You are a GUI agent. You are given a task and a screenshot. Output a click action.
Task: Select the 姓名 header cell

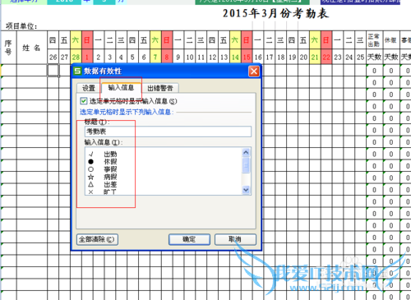tap(31, 48)
